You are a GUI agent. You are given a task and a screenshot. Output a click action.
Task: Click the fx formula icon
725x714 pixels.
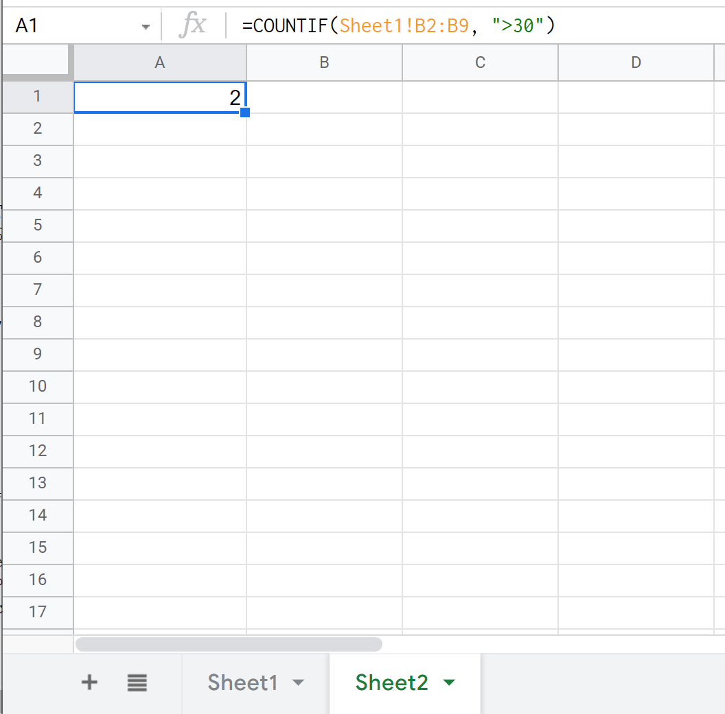[x=194, y=25]
